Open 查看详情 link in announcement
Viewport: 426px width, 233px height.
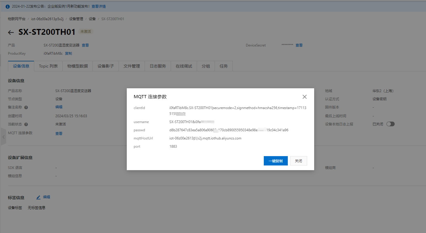click(99, 6)
